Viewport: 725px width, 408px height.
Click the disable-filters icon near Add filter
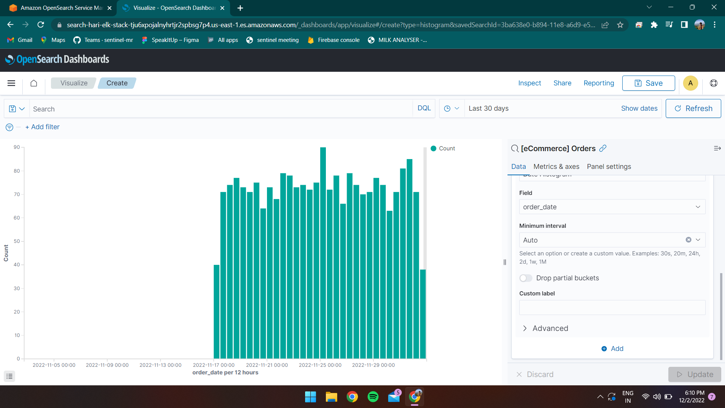click(9, 127)
